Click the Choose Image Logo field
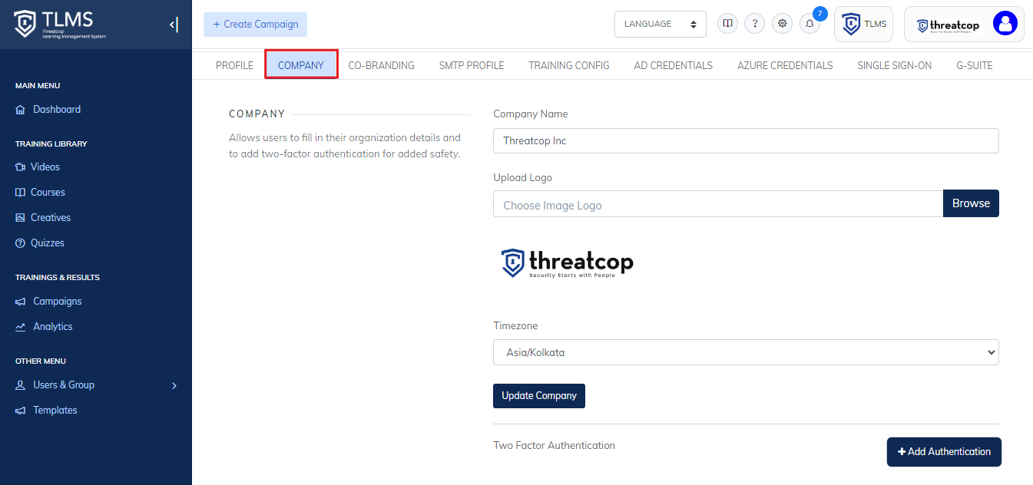 (x=718, y=204)
